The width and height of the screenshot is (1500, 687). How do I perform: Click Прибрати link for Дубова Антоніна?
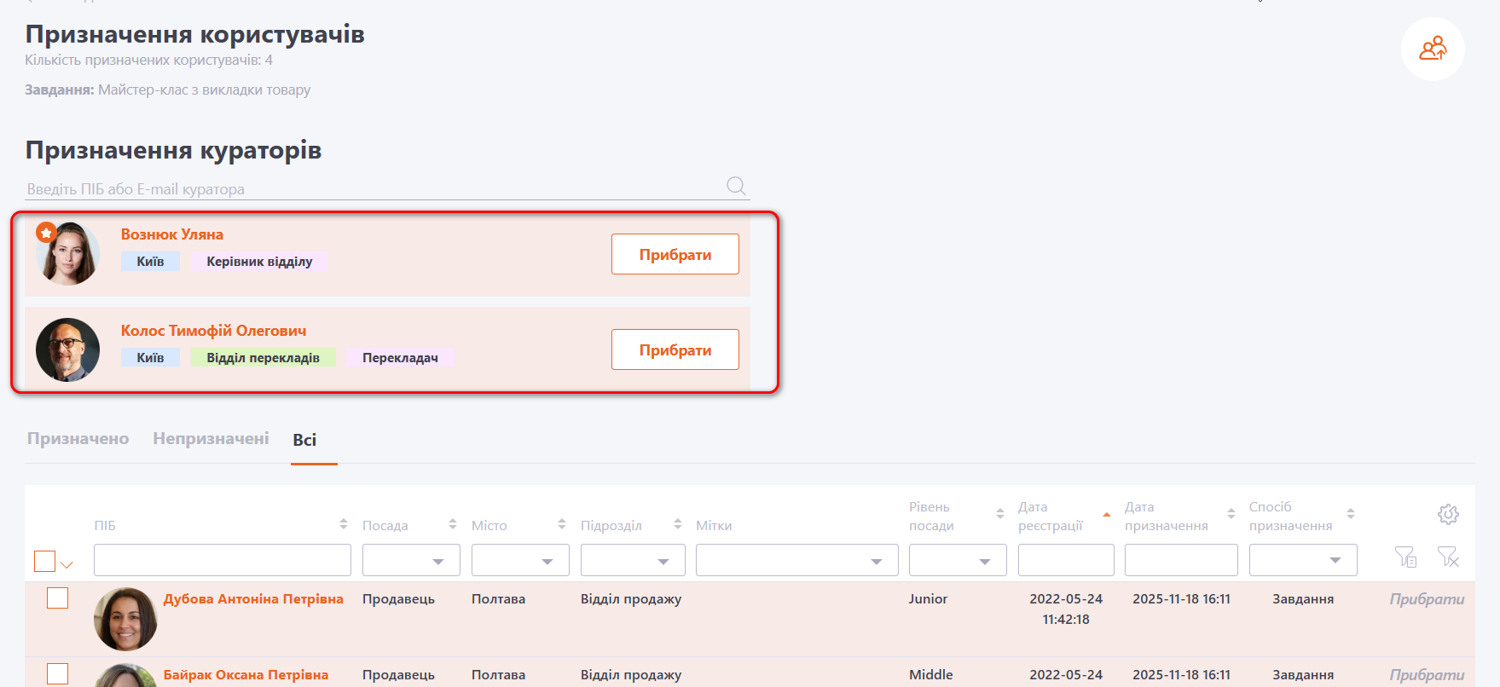coord(1426,599)
